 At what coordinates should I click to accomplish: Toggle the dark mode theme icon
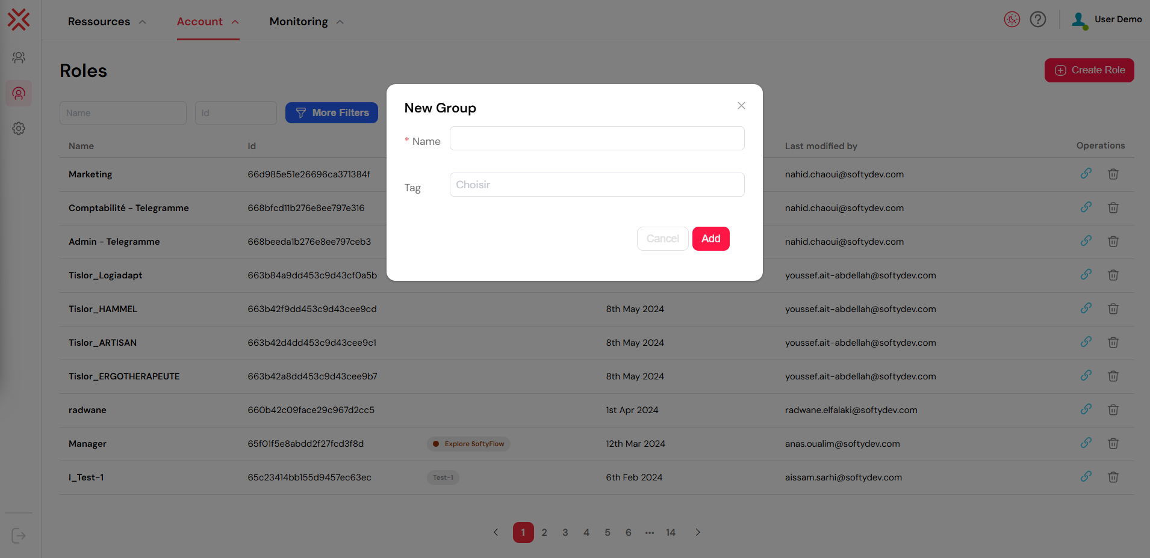(x=1012, y=20)
